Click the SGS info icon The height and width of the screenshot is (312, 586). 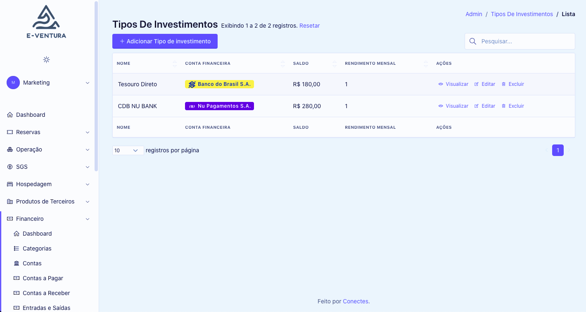point(9,167)
